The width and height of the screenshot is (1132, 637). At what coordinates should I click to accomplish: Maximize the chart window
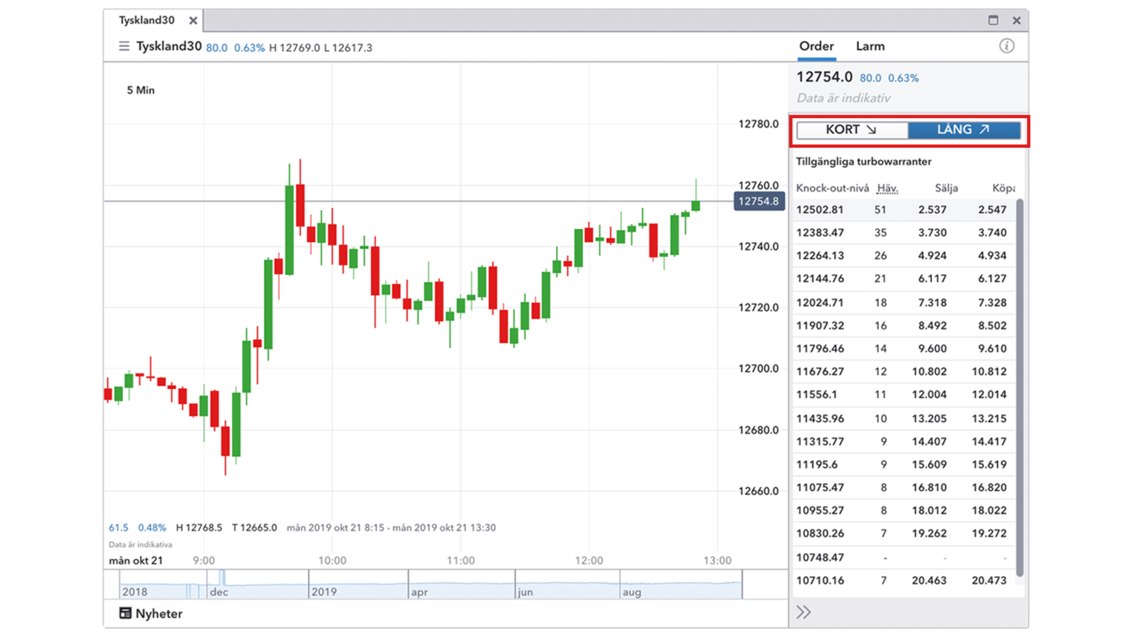click(993, 20)
